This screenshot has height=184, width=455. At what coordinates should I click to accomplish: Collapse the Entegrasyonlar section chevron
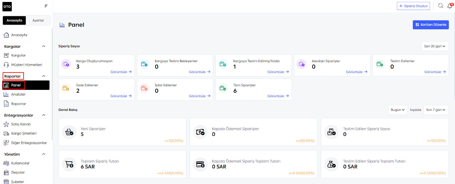pyautogui.click(x=44, y=115)
